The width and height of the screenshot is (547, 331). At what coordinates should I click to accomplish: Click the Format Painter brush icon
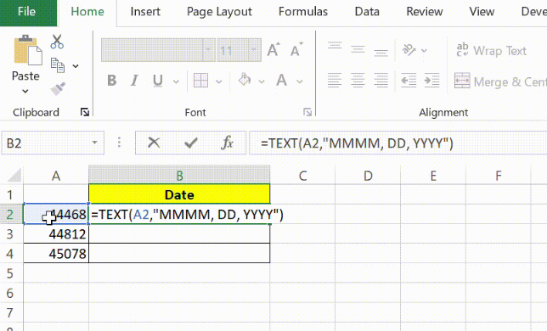point(58,88)
